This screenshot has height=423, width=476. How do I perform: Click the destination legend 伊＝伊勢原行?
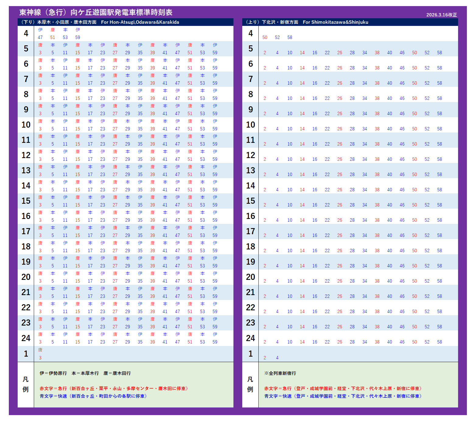click(53, 373)
